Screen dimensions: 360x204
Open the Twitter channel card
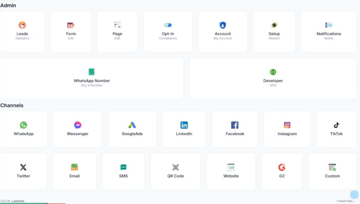click(x=23, y=171)
